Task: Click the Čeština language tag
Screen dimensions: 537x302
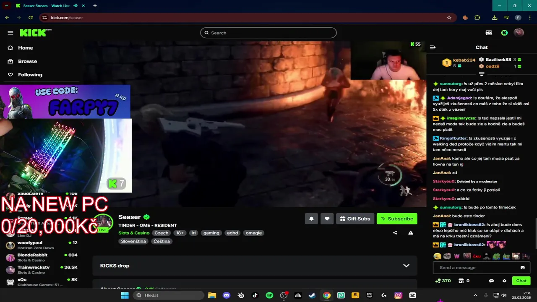Action: pos(162,241)
